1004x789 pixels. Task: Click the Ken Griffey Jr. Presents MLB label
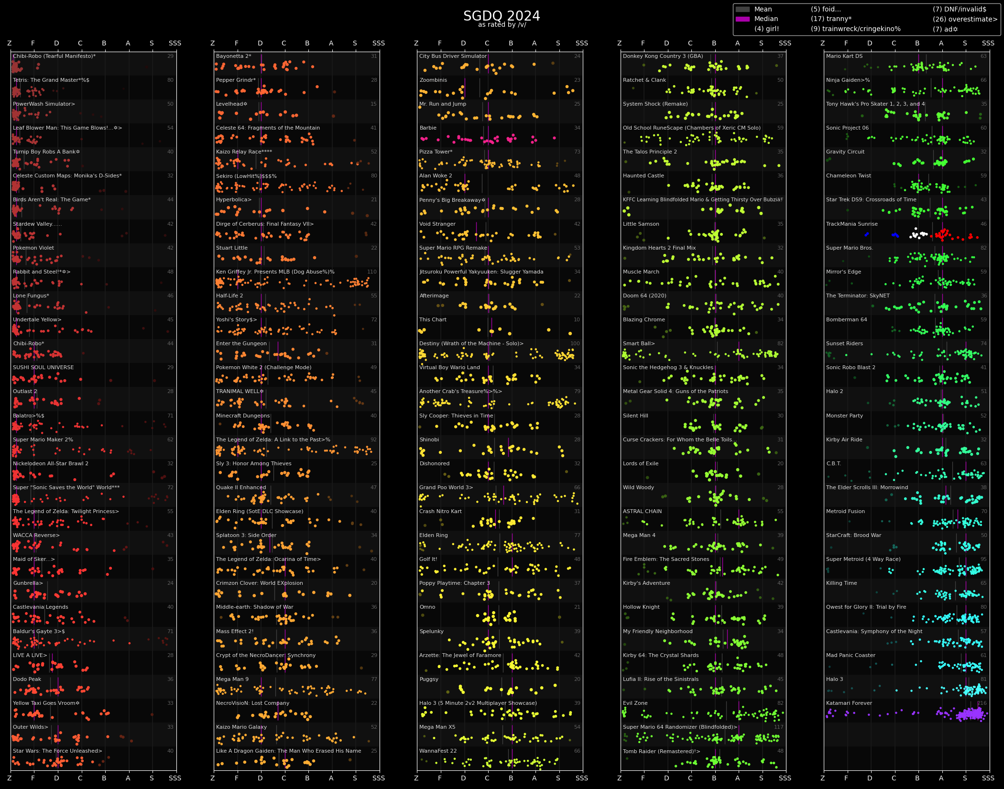point(275,272)
